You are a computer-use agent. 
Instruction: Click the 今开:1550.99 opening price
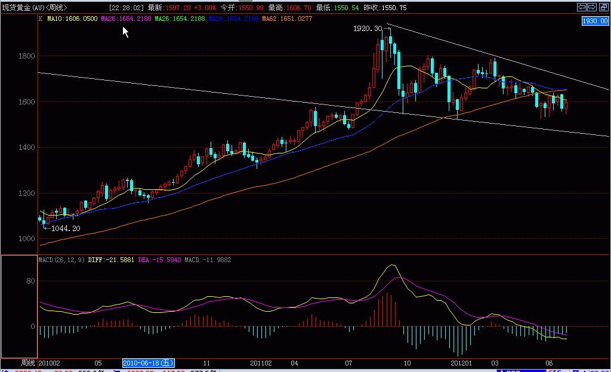click(242, 8)
